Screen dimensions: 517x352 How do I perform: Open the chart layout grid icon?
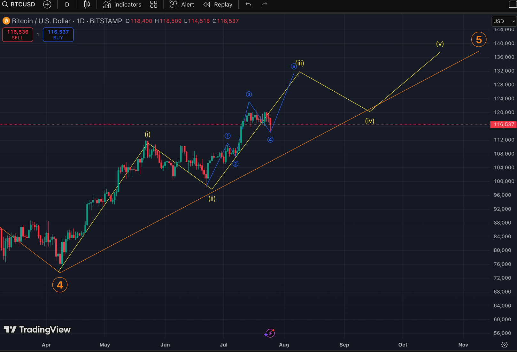click(x=153, y=4)
